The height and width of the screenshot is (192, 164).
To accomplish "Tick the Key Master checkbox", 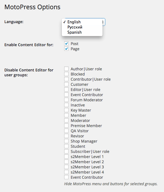I will point(66,110).
